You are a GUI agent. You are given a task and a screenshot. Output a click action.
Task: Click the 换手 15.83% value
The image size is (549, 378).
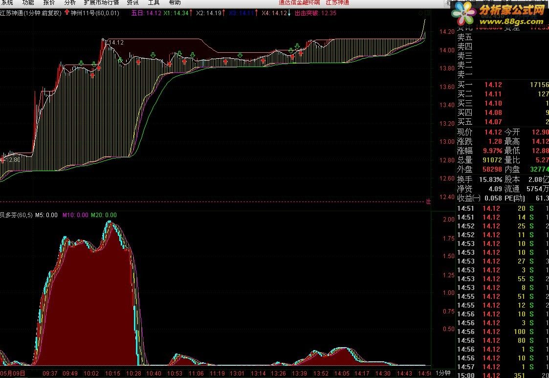pos(490,179)
